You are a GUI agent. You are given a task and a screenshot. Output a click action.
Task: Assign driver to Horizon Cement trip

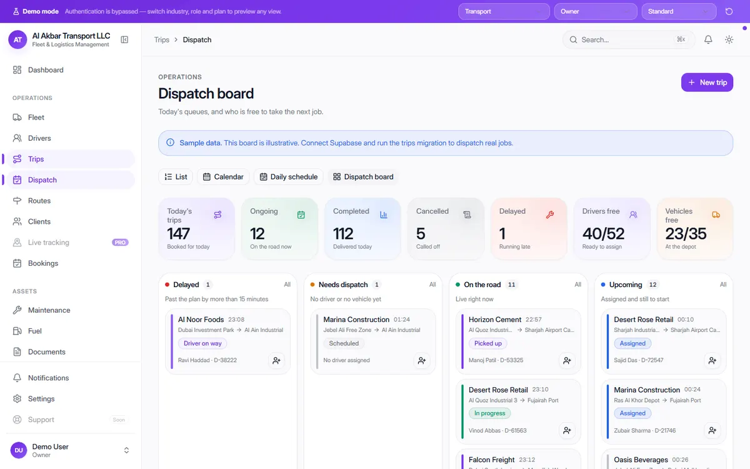pos(567,361)
